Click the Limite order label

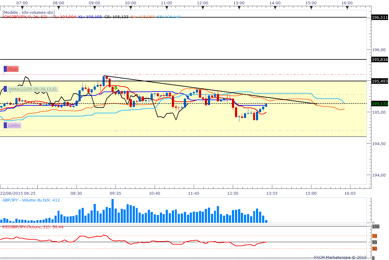click(x=14, y=125)
